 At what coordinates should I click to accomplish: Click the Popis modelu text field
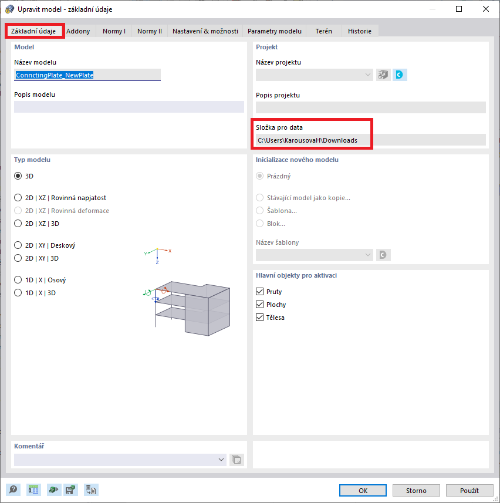click(129, 107)
